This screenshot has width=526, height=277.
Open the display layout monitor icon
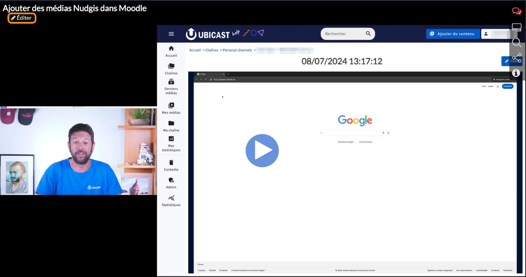point(517,27)
